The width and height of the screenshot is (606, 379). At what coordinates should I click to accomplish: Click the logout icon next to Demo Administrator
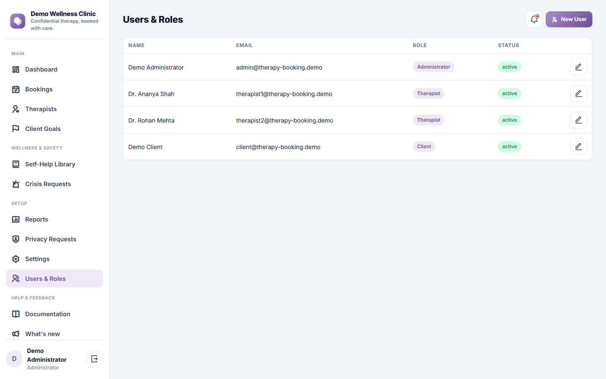95,359
